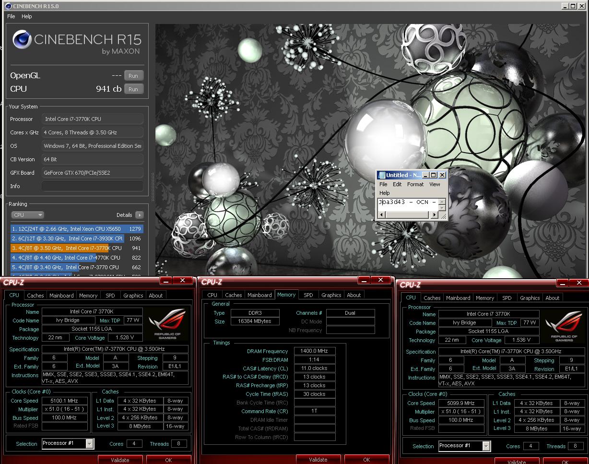The width and height of the screenshot is (589, 464).
Task: Open About tab in right CPU-Z window
Action: coord(553,298)
